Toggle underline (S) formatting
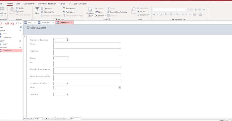The image size is (232, 121). pyautogui.click(x=161, y=15)
